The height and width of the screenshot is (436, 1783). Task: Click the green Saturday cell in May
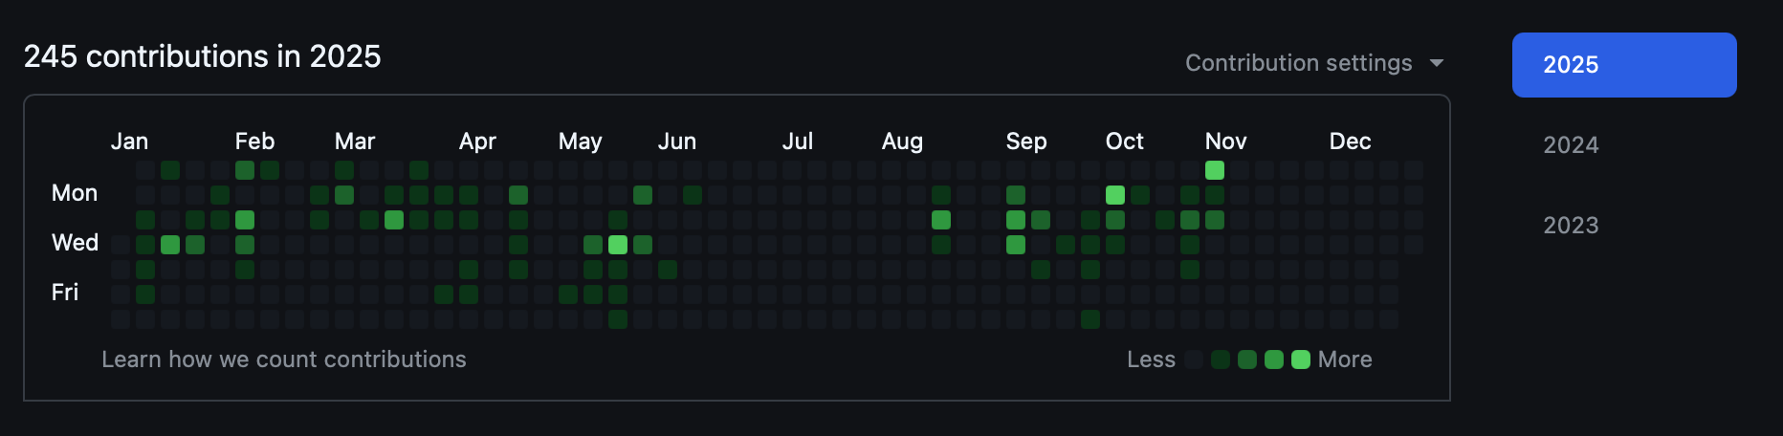coord(618,319)
